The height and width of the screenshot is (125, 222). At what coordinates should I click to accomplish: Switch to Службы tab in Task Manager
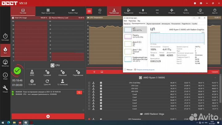194,24
